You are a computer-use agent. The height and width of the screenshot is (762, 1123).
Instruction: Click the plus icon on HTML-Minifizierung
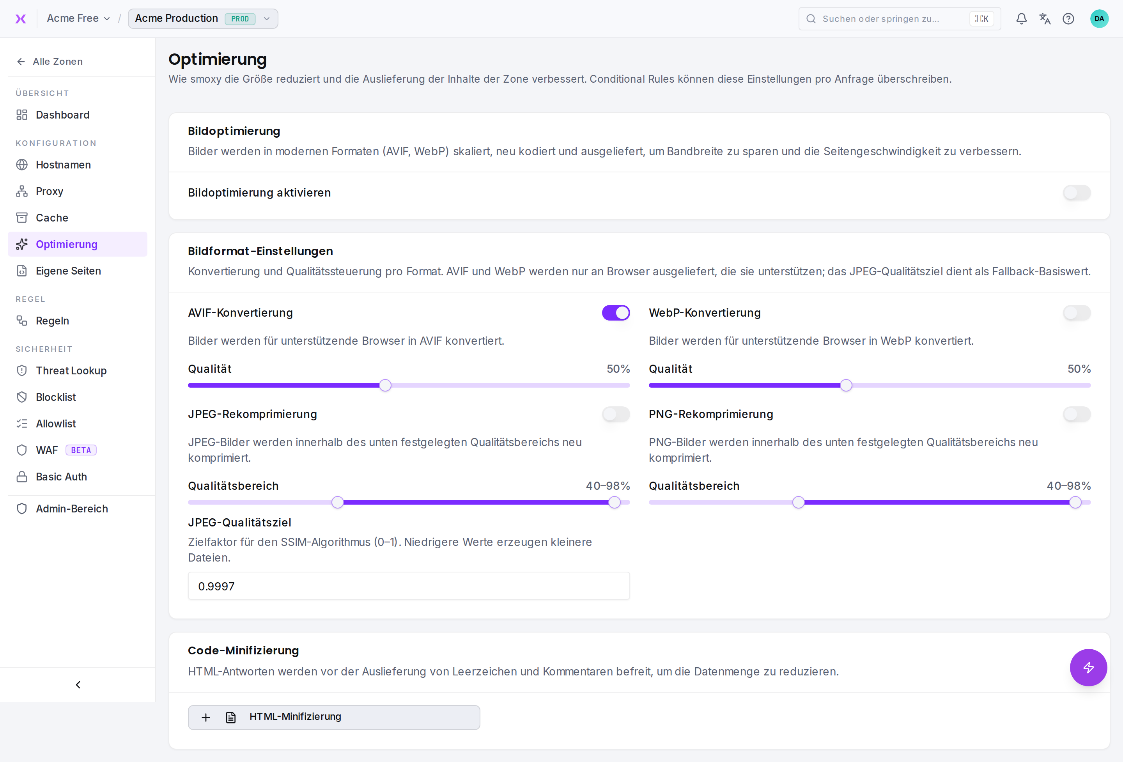(x=206, y=718)
